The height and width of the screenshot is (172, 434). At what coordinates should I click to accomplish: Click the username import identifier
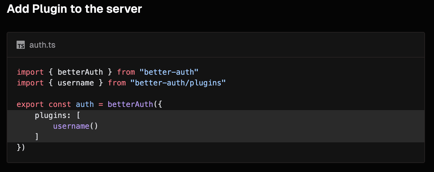coord(76,83)
